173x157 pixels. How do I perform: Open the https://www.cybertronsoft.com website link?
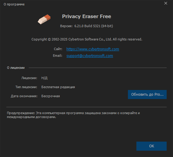[93, 49]
